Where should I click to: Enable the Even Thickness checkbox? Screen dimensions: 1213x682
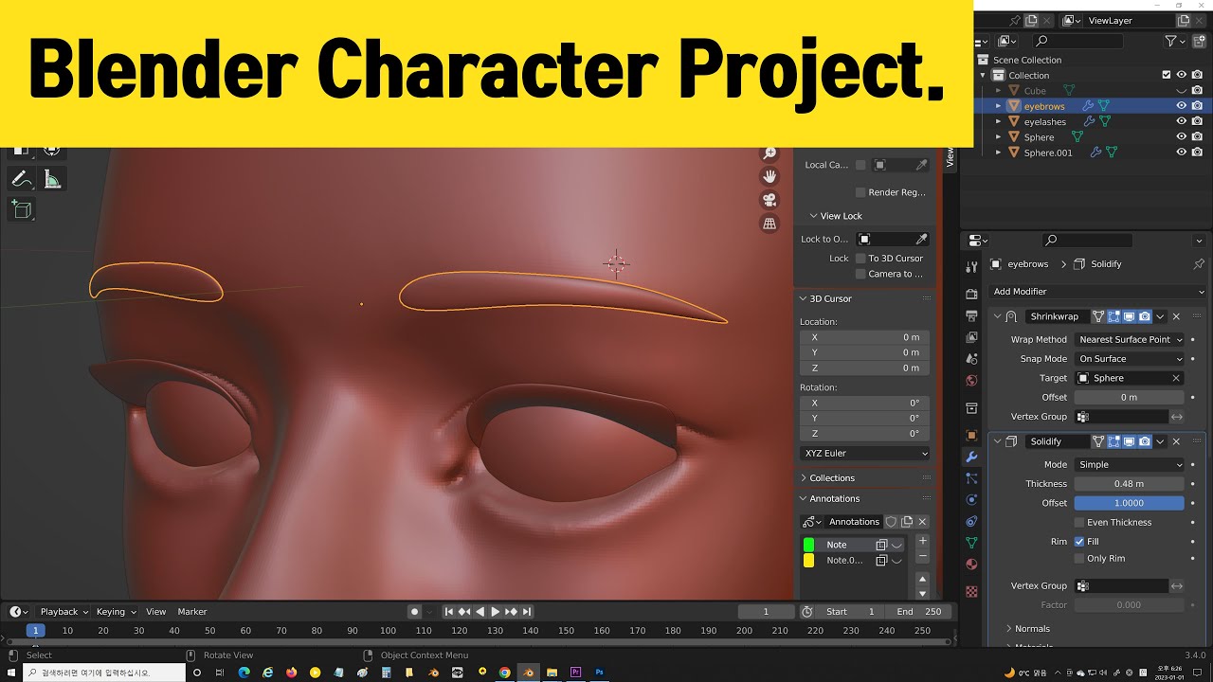pyautogui.click(x=1079, y=523)
